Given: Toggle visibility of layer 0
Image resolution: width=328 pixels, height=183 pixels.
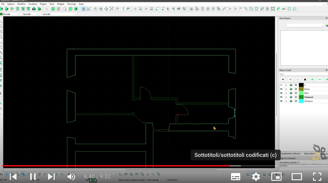Looking at the screenshot, I should tap(281, 85).
